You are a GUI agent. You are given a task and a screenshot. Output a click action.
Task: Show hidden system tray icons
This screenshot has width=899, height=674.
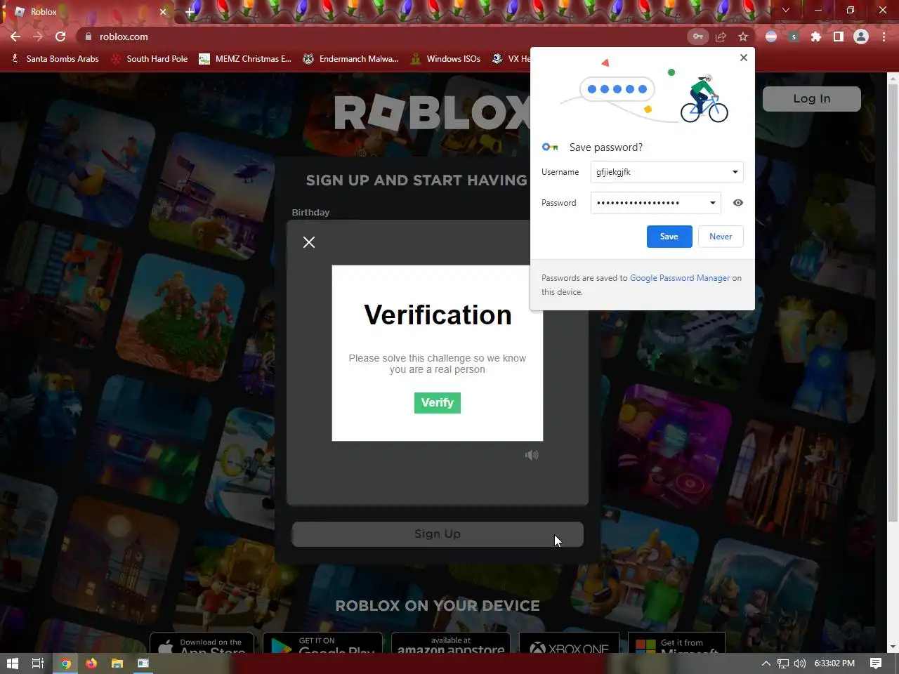(766, 663)
